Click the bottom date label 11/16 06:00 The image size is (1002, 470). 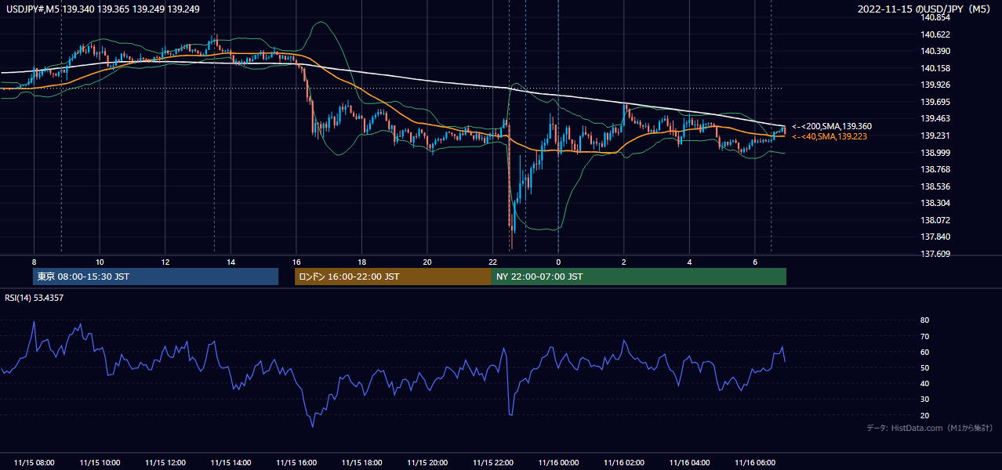point(754,463)
